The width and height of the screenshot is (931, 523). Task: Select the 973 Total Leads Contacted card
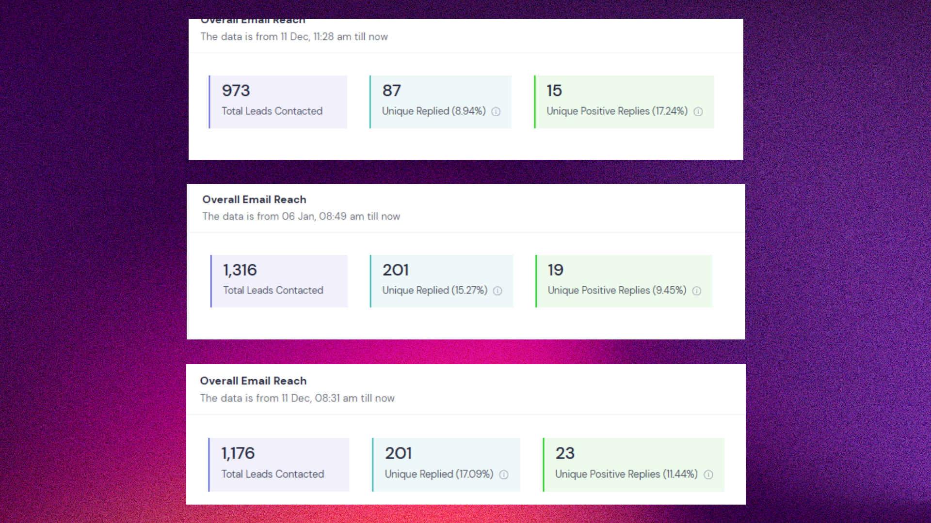(x=278, y=102)
